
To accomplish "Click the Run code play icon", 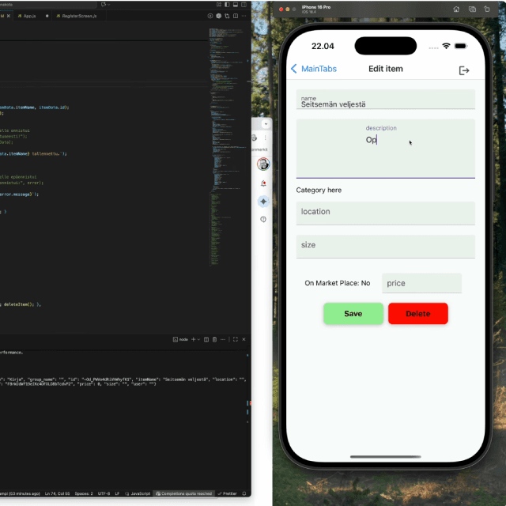I will 210,16.
